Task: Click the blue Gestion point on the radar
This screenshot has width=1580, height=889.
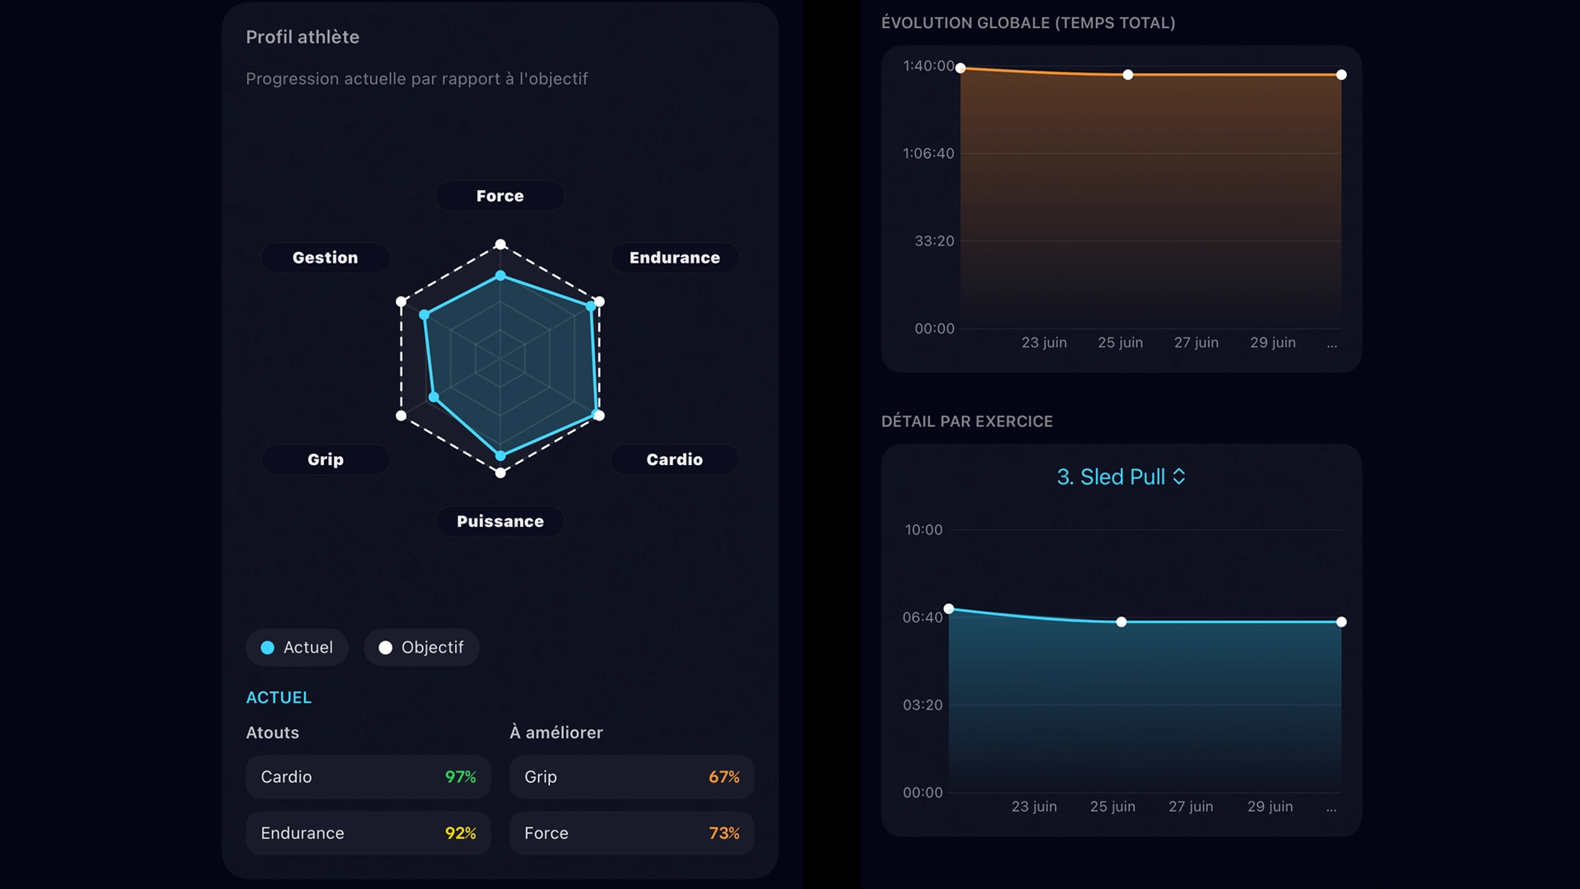Action: click(425, 315)
